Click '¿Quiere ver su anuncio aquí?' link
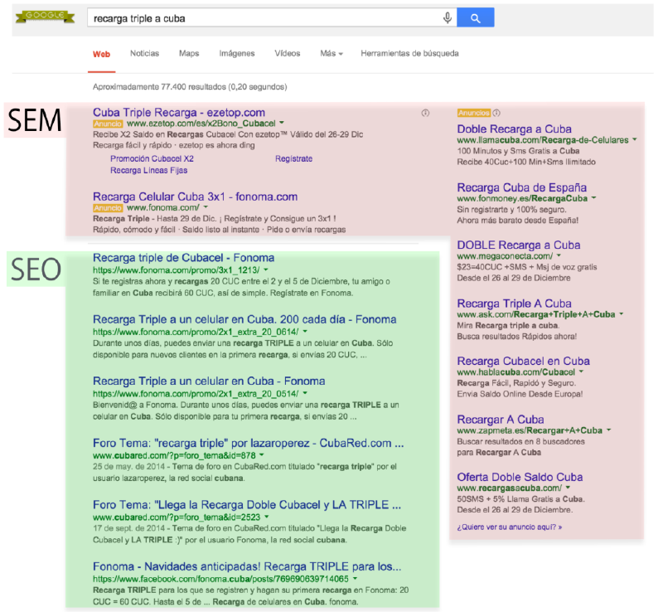Screen dimensions: 663x612 tap(510, 527)
